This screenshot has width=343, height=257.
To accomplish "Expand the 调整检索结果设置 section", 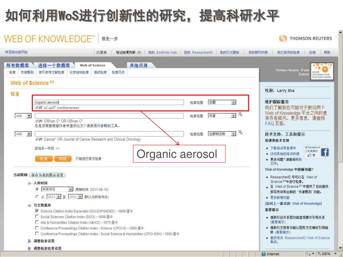I will click(29, 249).
